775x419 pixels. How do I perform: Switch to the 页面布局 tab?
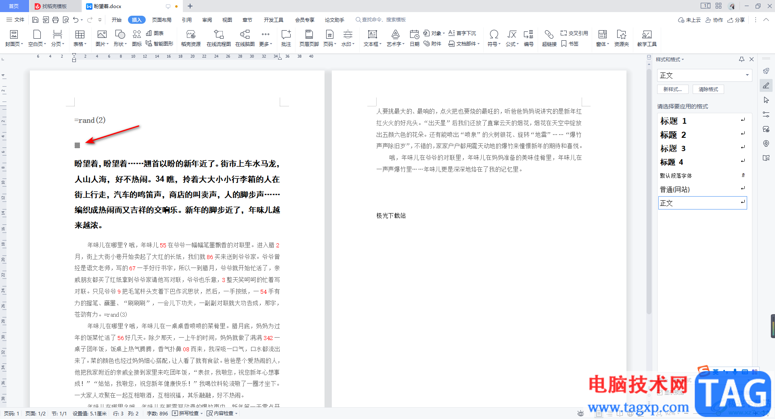pos(161,20)
